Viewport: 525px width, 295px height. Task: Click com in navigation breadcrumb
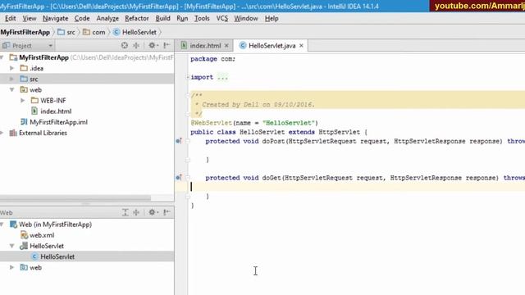(x=98, y=32)
